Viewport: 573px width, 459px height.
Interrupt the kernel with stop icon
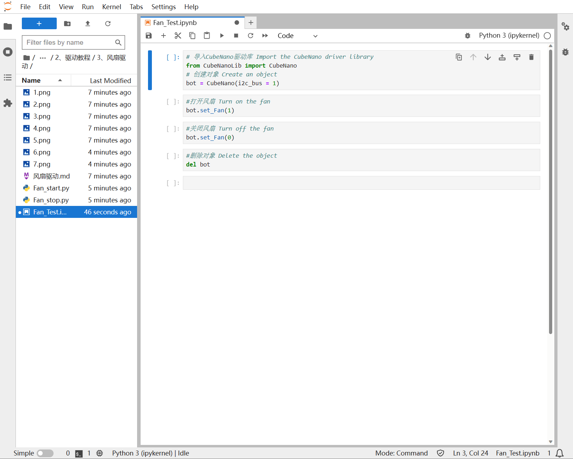[236, 36]
